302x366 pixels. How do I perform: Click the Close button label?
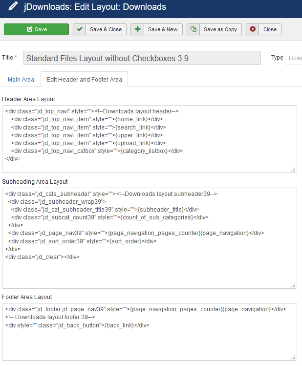click(x=270, y=29)
